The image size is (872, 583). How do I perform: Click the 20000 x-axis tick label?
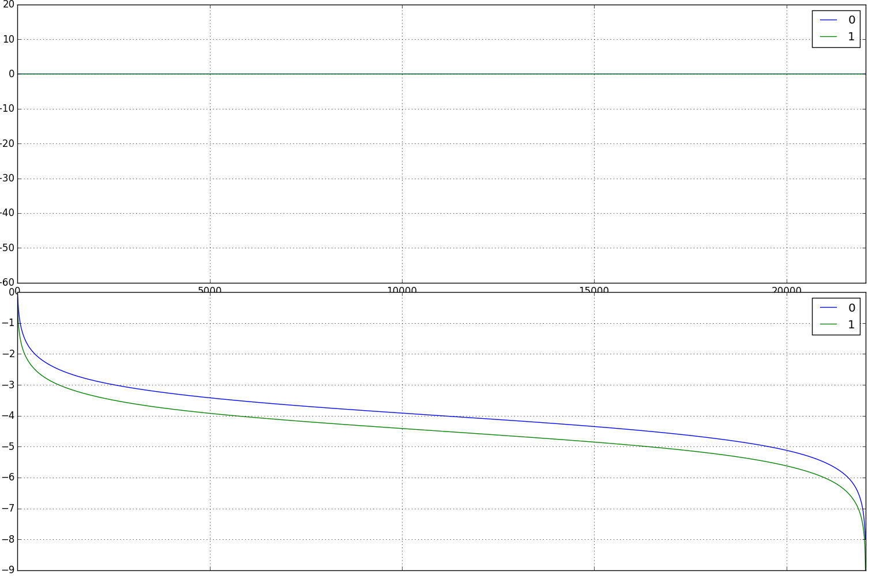[786, 289]
